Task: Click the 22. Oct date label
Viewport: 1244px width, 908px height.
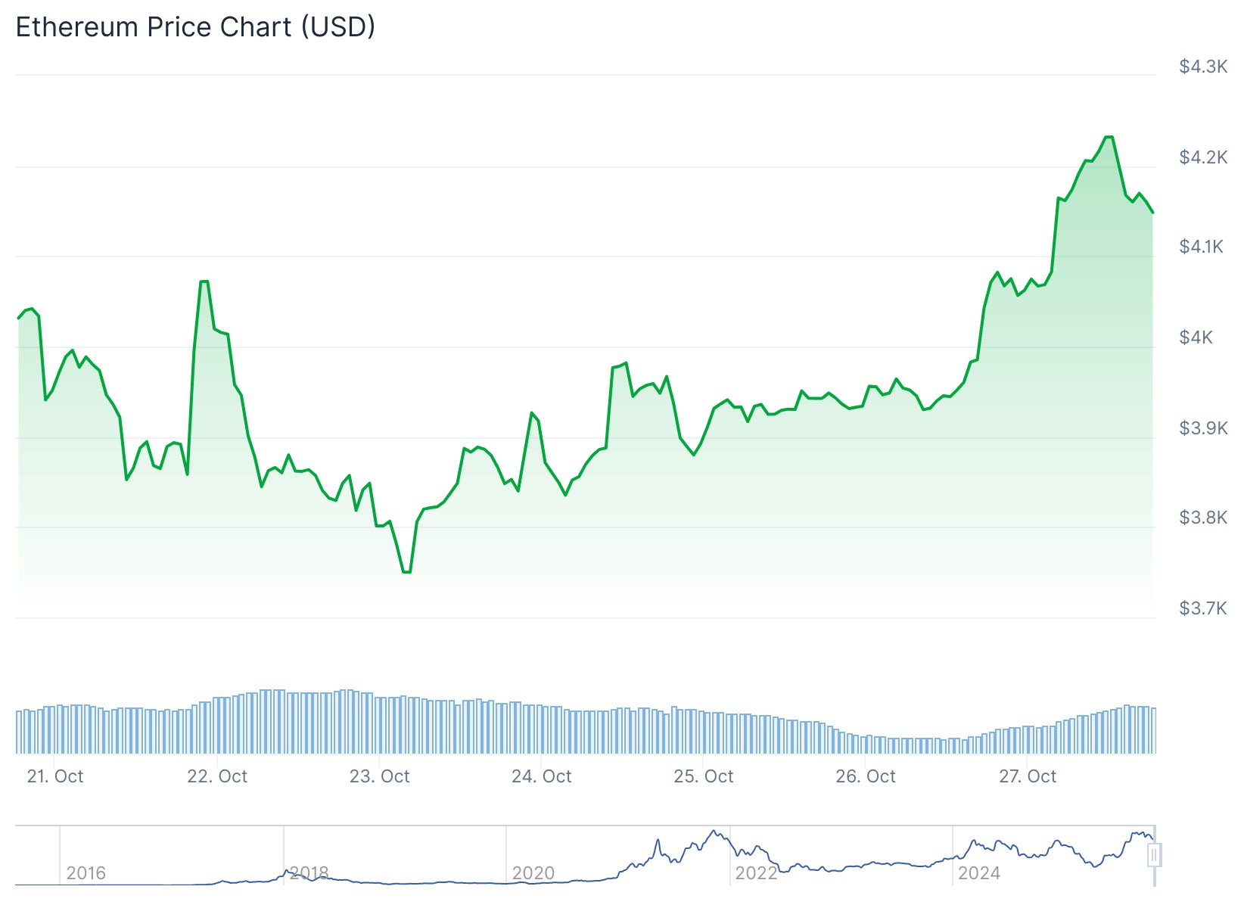Action: click(217, 776)
